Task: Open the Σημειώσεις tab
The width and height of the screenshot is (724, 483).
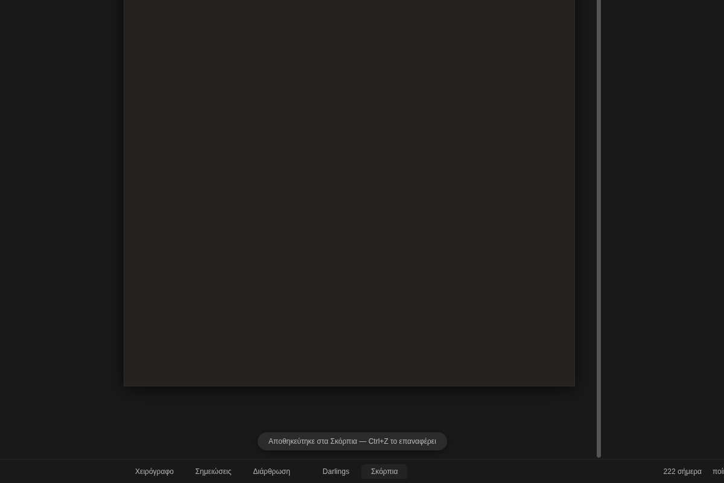Action: tap(213, 472)
